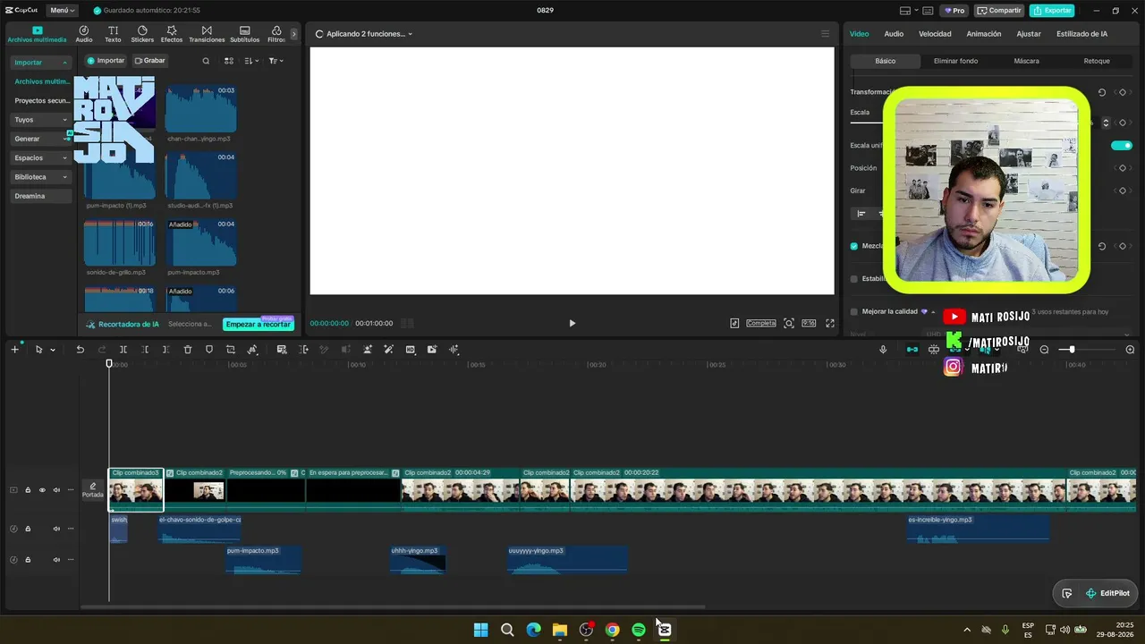
Task: Open the media filter dropdown
Action: point(276,61)
